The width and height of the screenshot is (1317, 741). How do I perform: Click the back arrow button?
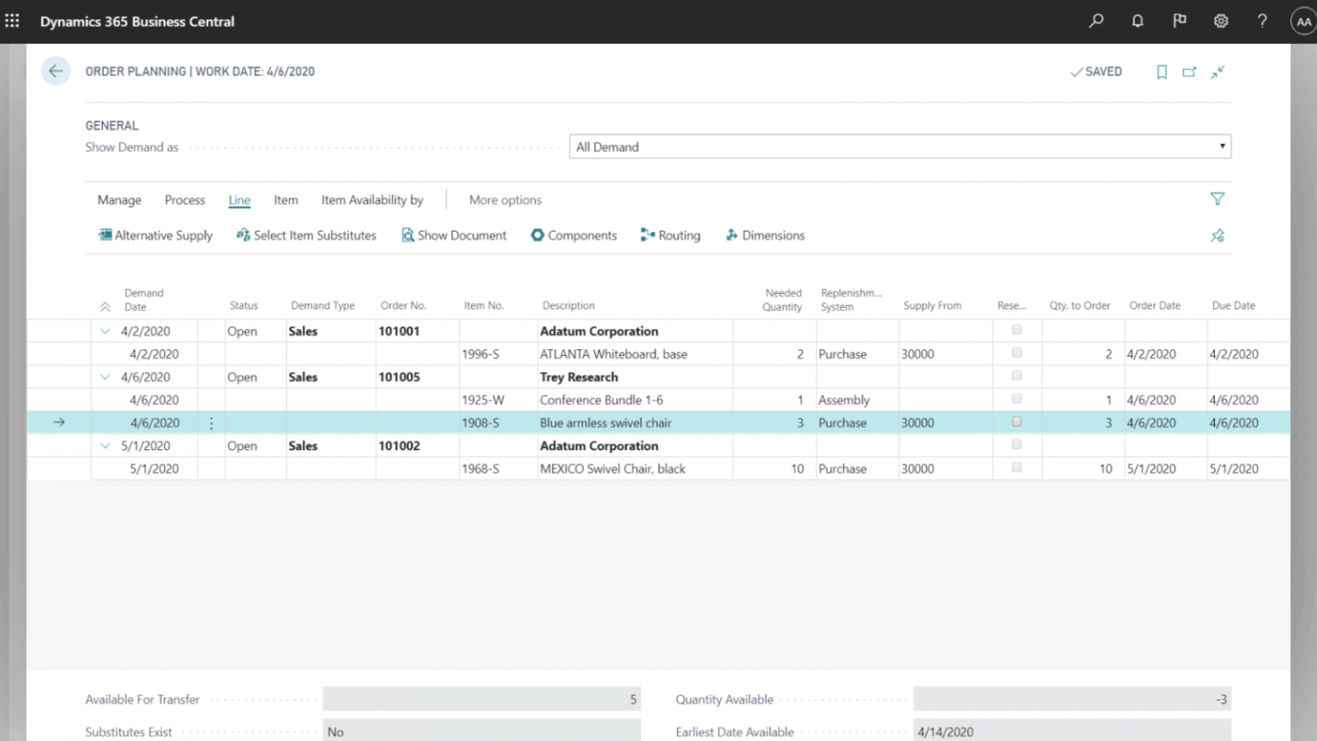point(55,71)
